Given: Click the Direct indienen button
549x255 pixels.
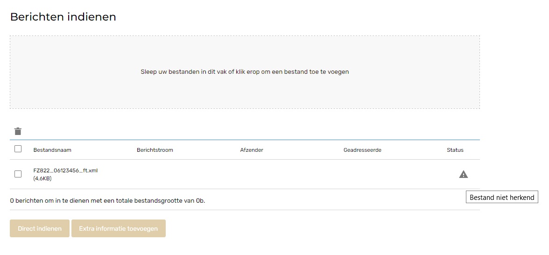Looking at the screenshot, I should click(x=40, y=228).
